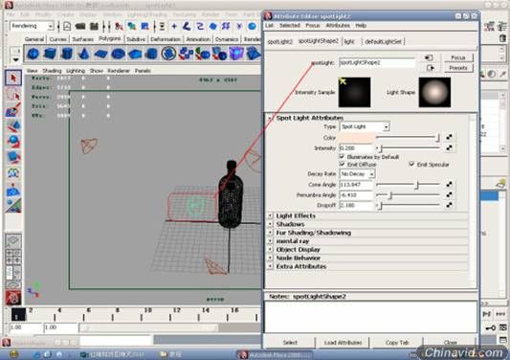Open viewport Panels menu

coord(143,71)
